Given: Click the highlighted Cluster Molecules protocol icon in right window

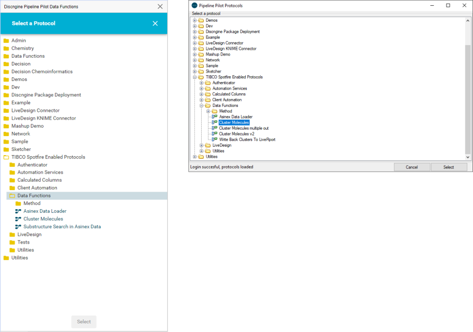Looking at the screenshot, I should click(x=214, y=122).
